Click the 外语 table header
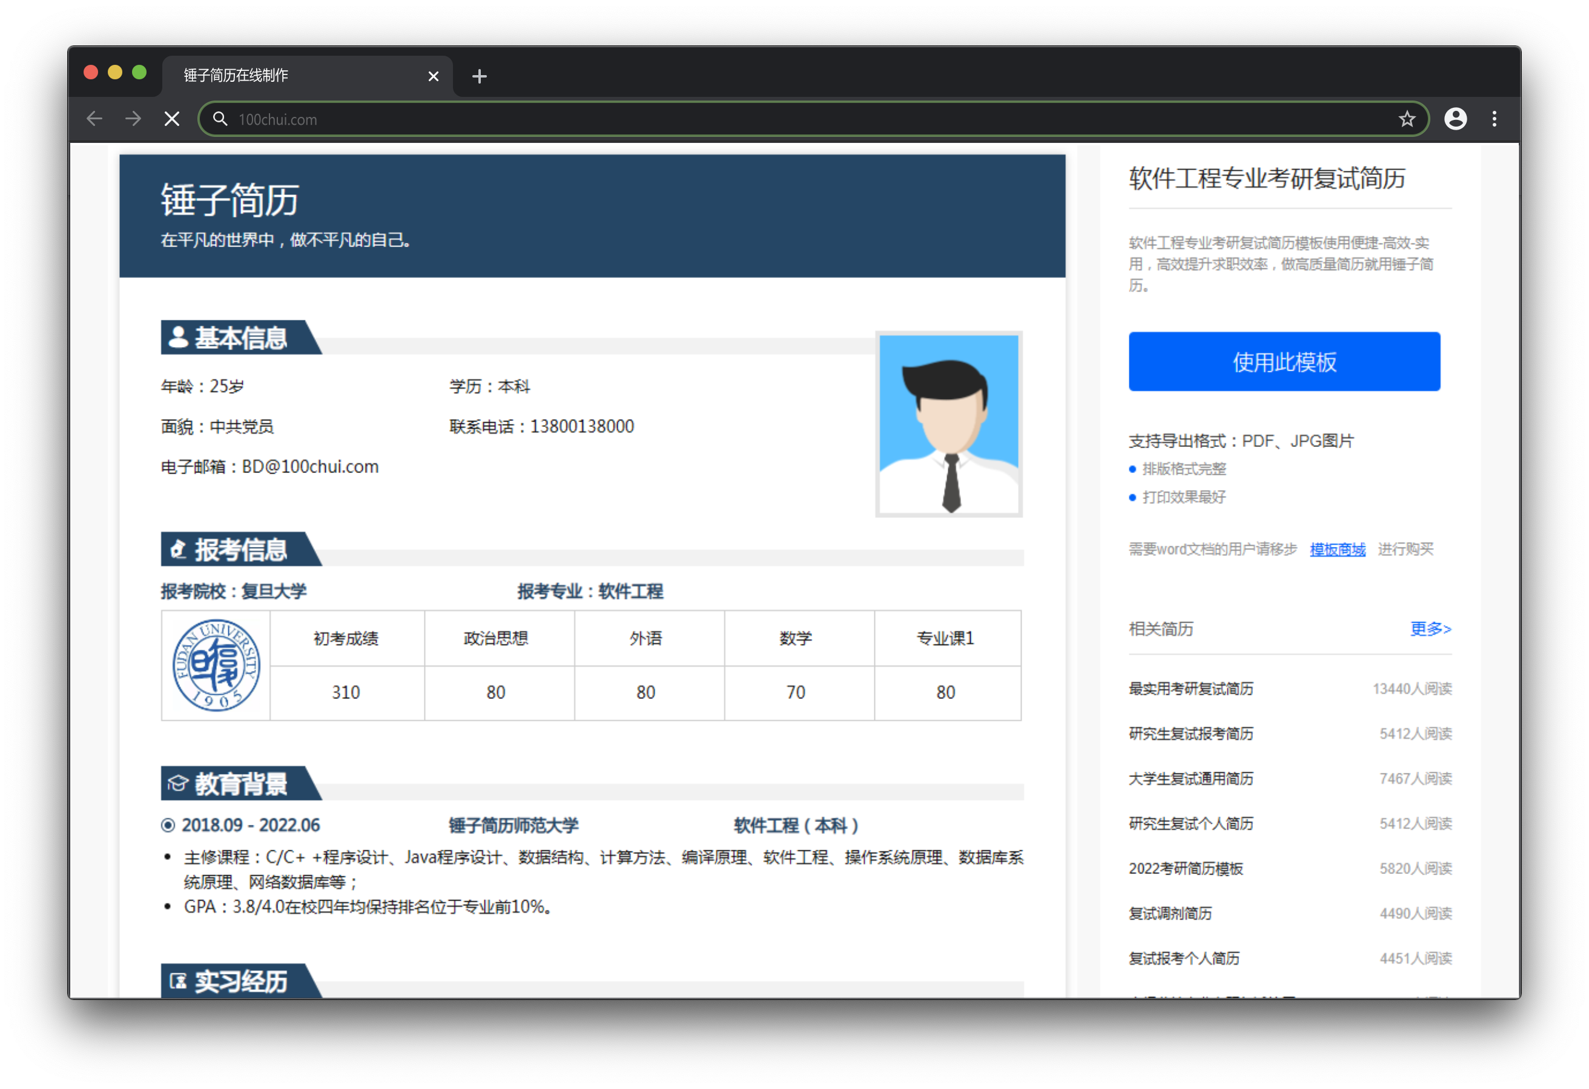The height and width of the screenshot is (1089, 1589). pos(646,638)
